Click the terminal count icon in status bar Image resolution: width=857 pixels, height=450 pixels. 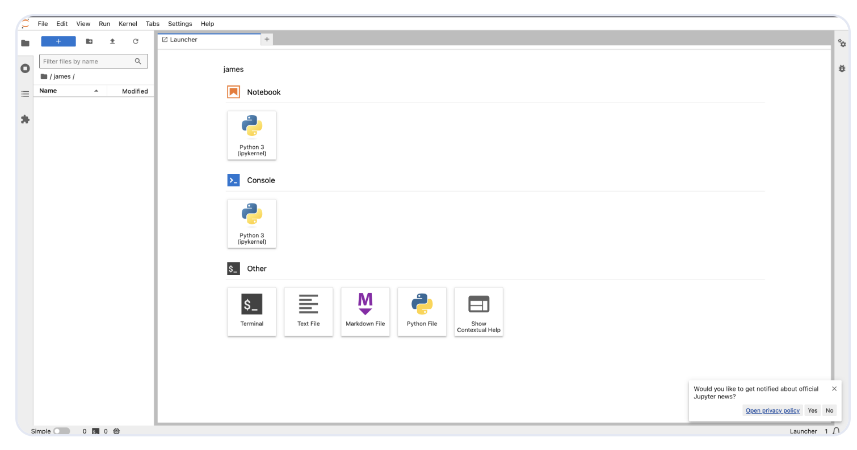point(96,431)
